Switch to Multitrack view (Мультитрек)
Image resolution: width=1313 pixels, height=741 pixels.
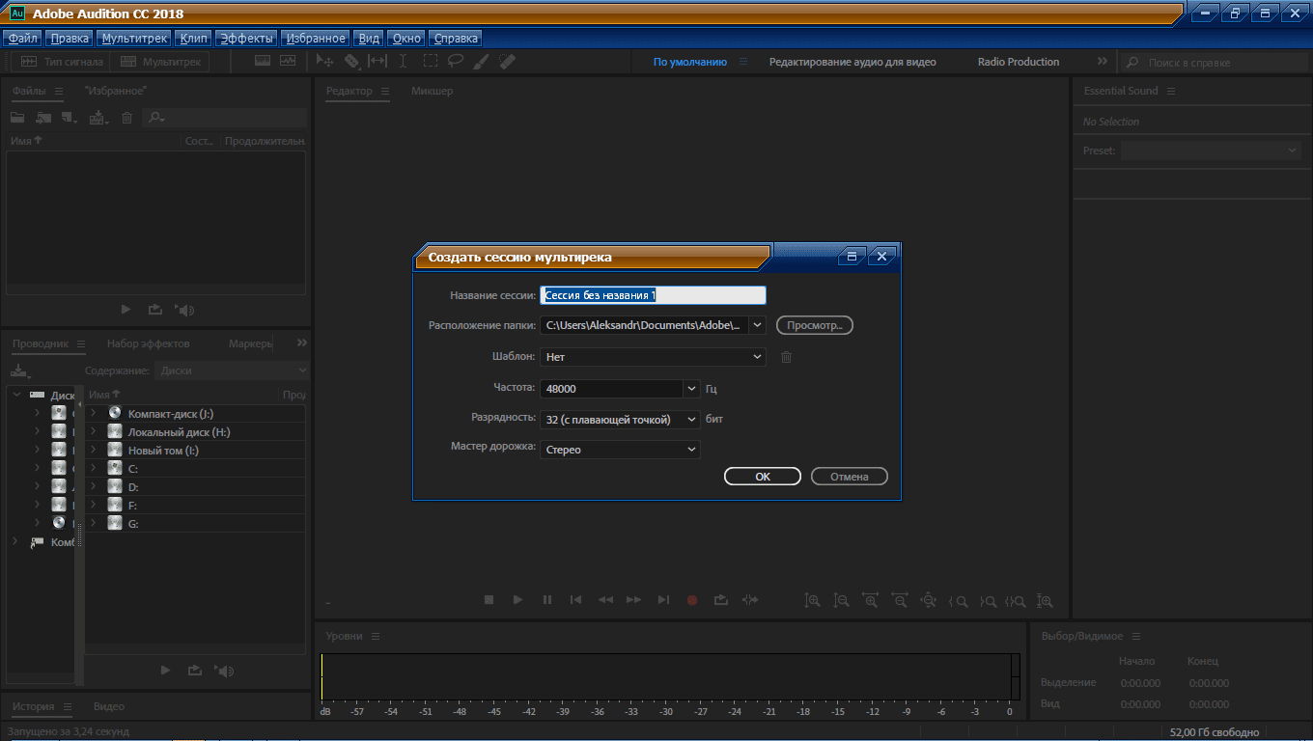click(160, 62)
